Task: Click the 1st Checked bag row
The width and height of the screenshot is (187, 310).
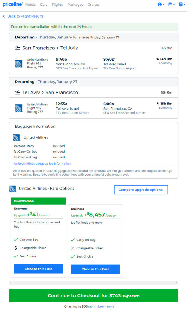Action: [x=40, y=157]
